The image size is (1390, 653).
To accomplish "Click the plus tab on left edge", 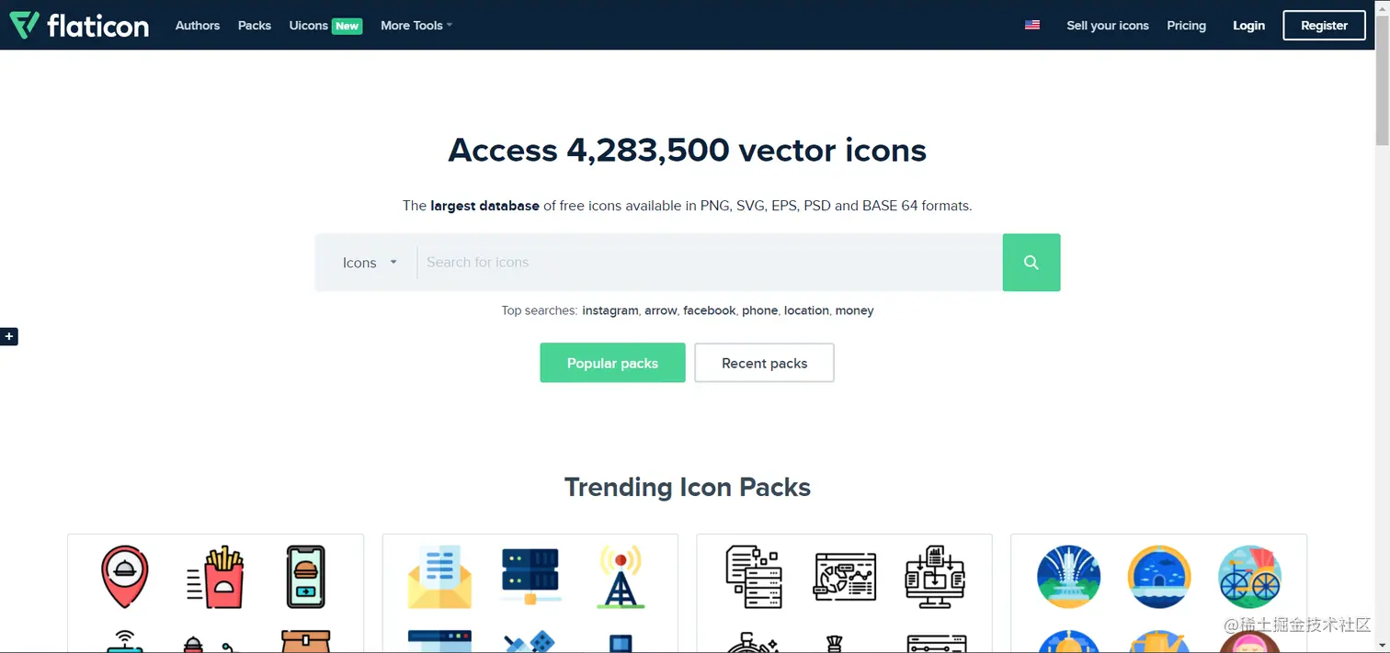I will pos(9,337).
